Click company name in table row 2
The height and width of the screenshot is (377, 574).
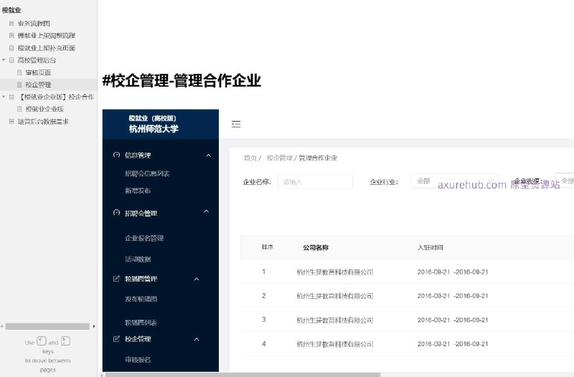pos(335,296)
